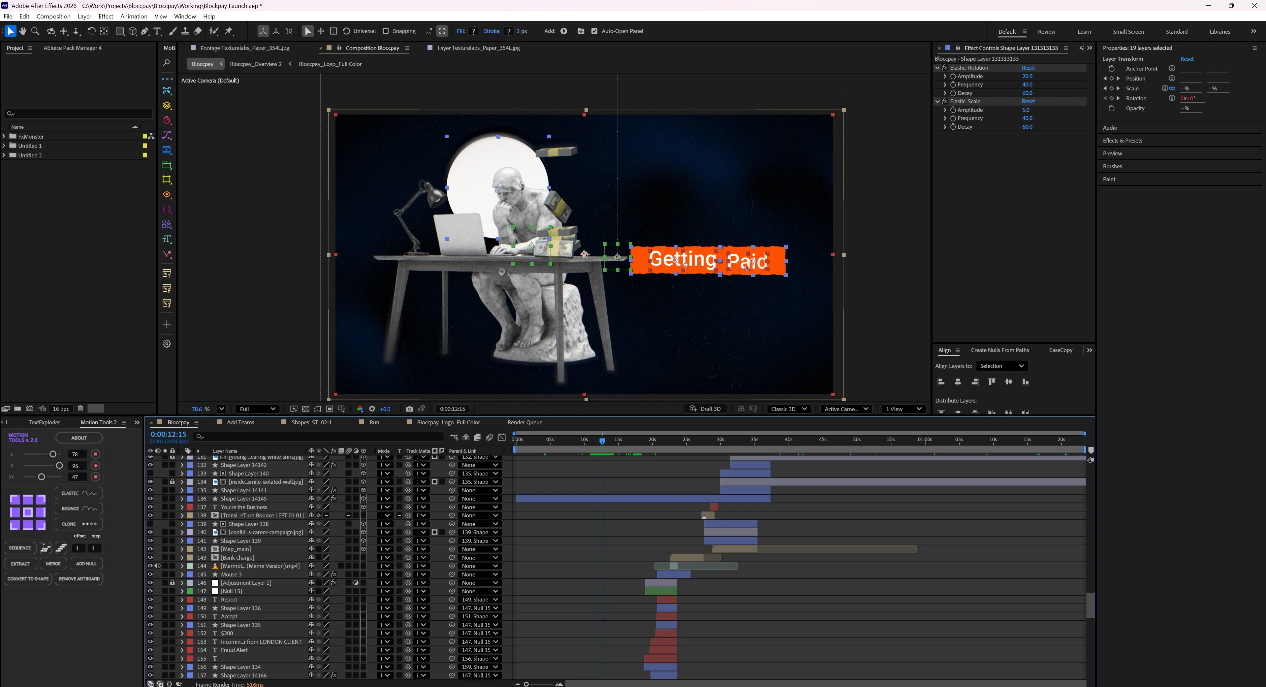Select the Zoom tool in toolbar
Image resolution: width=1266 pixels, height=687 pixels.
tap(35, 31)
